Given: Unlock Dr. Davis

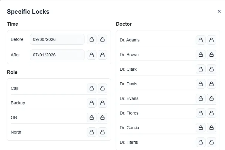Looking at the screenshot, I should [212, 84].
